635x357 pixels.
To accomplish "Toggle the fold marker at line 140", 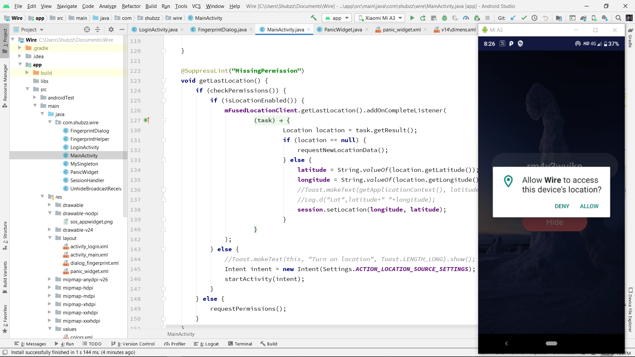I will 163,229.
